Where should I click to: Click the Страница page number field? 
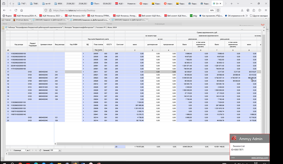click(x=24, y=150)
